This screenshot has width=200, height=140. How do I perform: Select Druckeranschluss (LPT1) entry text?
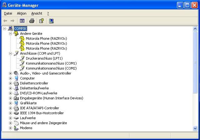[x=44, y=58]
